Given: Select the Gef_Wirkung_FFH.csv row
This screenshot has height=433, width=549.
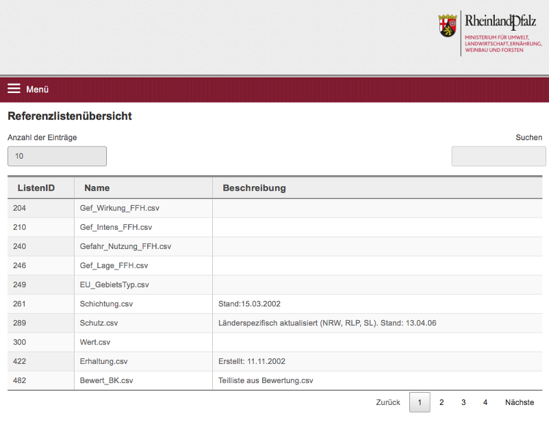Looking at the screenshot, I should 119,208.
